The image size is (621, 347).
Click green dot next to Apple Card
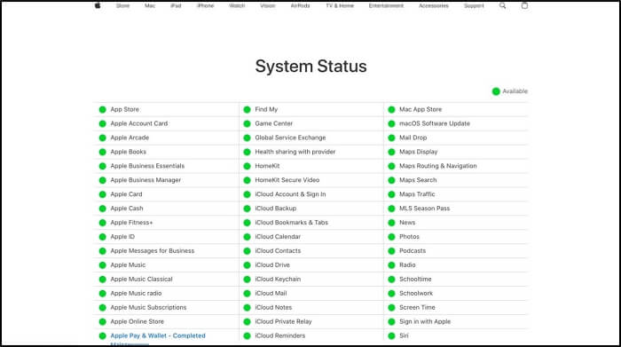tap(103, 194)
